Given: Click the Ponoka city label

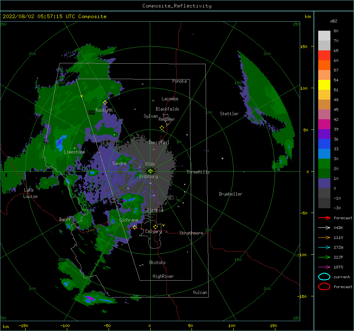Looking at the screenshot, I should (x=179, y=81).
